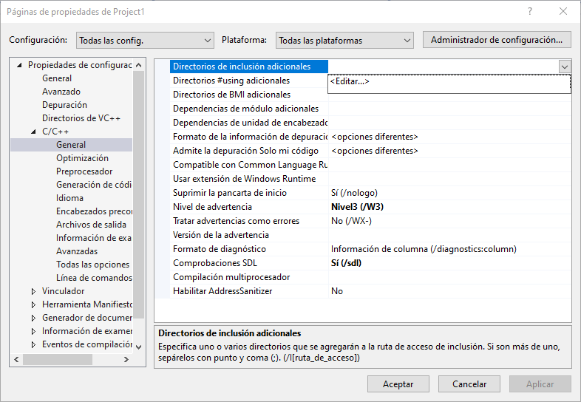The image size is (581, 402).
Task: Click the No (/WX-) value
Action: [x=351, y=221]
